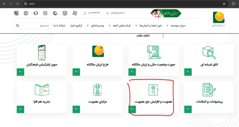Click the suggestions and criticism document icon
The height and width of the screenshot is (127, 239).
pos(209,90)
